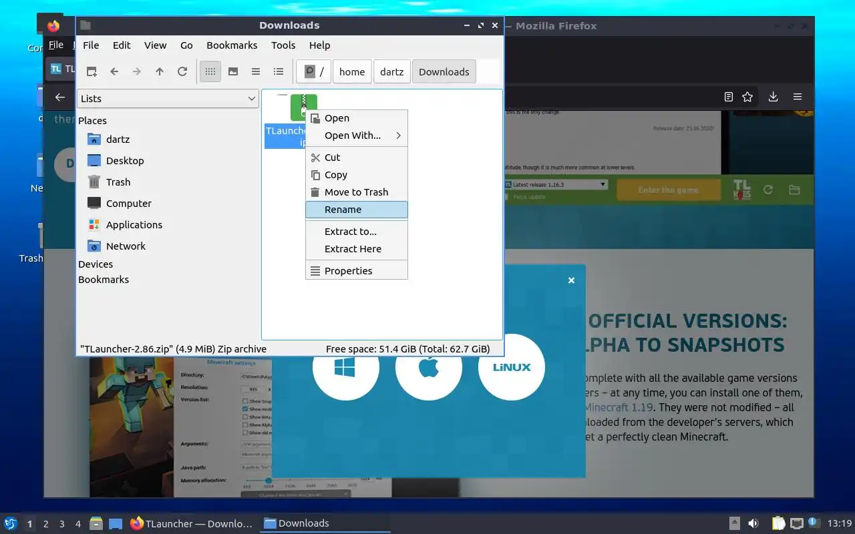This screenshot has height=534, width=855.
Task: Open Firefox hamburger menu
Action: [x=798, y=97]
